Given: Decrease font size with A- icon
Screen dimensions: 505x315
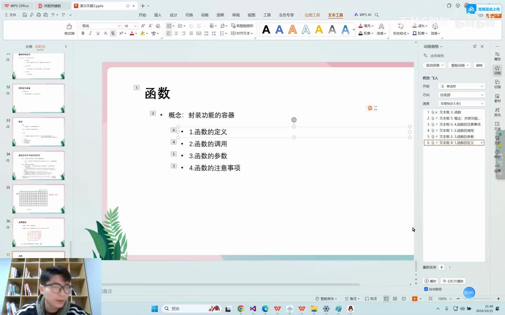Looking at the screenshot, I should pos(150,26).
